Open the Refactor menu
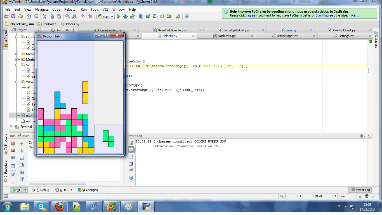This screenshot has width=382, height=215. (x=70, y=10)
